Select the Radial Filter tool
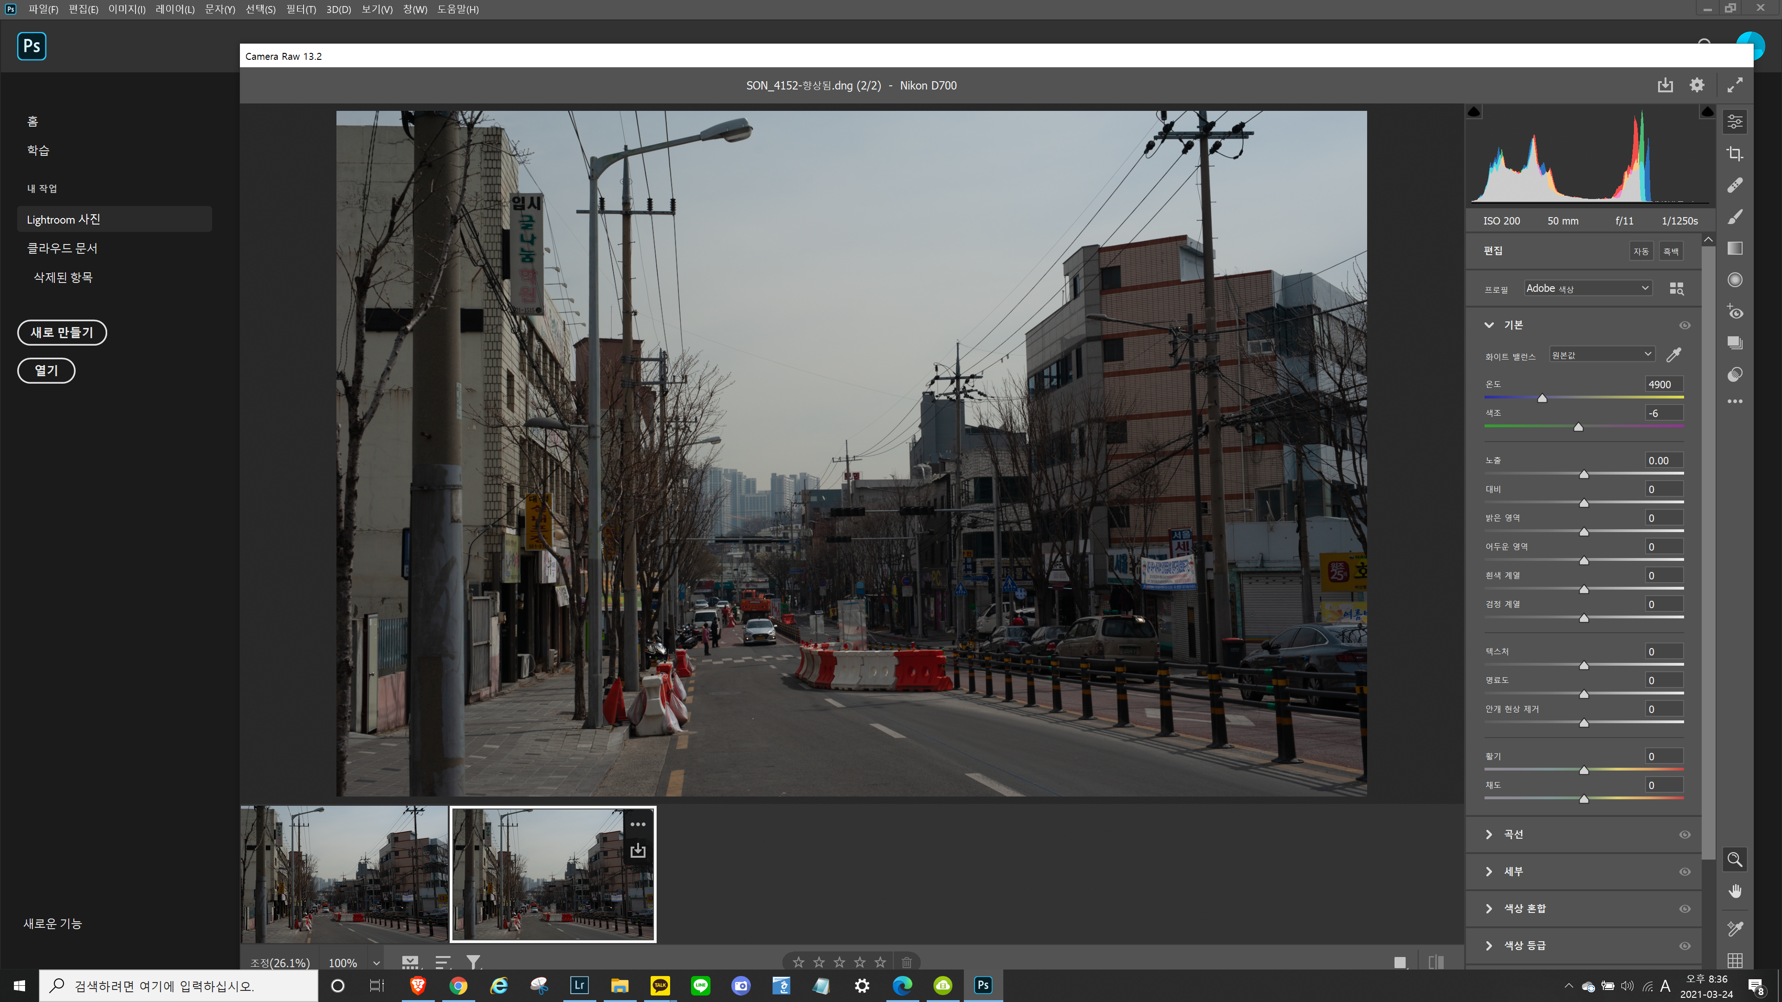The height and width of the screenshot is (1002, 1782). pos(1734,280)
